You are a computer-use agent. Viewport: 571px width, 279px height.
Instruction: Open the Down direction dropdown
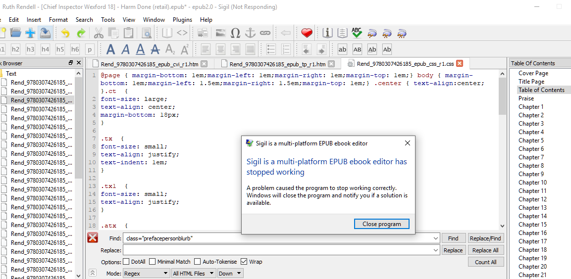230,274
